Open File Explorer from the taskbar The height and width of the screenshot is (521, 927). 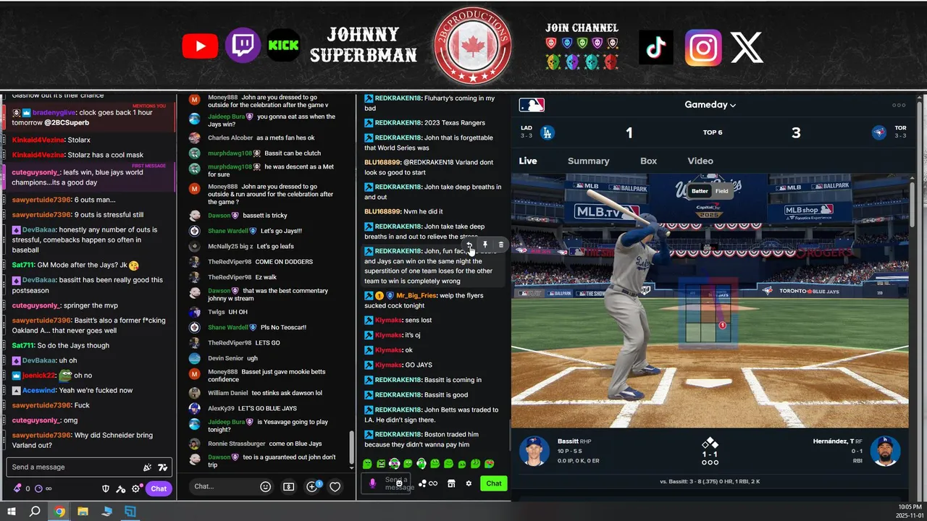83,512
